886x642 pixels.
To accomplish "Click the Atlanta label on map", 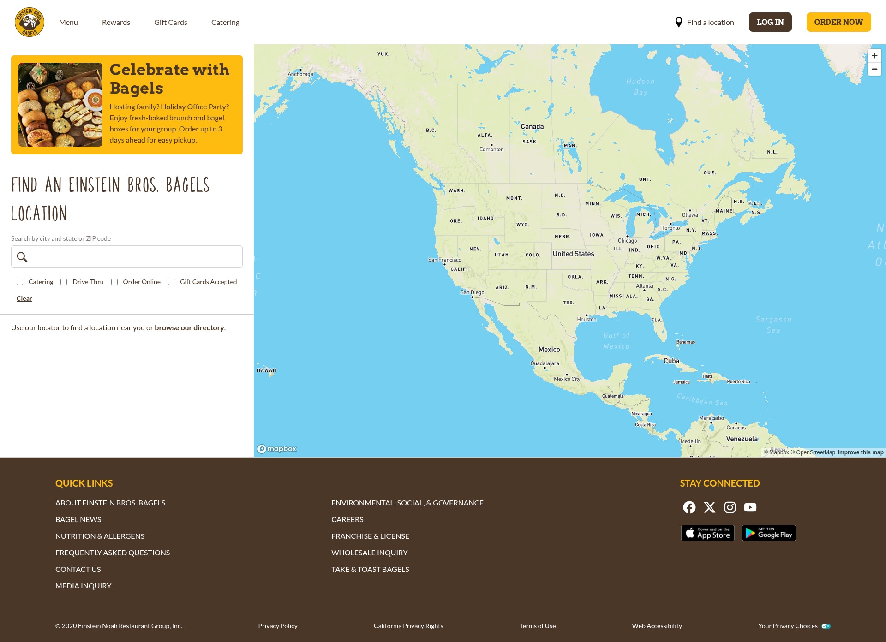I will click(x=644, y=286).
